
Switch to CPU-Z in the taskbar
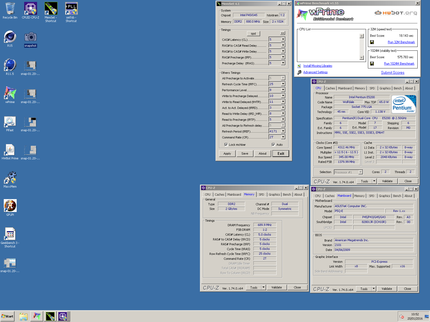(x=63, y=317)
